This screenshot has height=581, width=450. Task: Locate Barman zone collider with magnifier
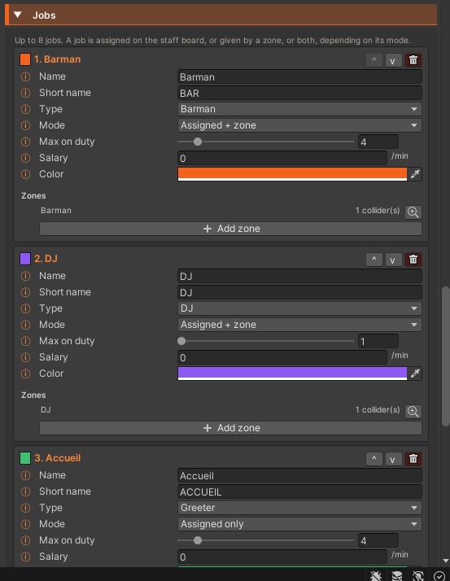point(413,212)
